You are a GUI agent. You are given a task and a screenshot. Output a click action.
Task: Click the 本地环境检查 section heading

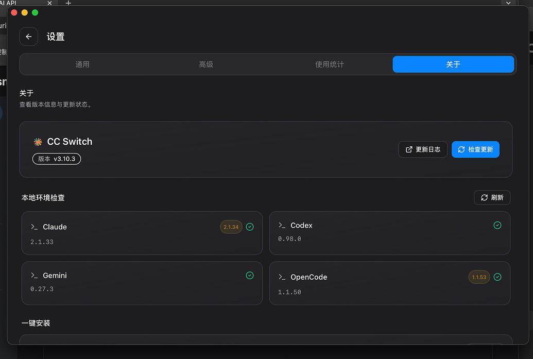coord(43,197)
